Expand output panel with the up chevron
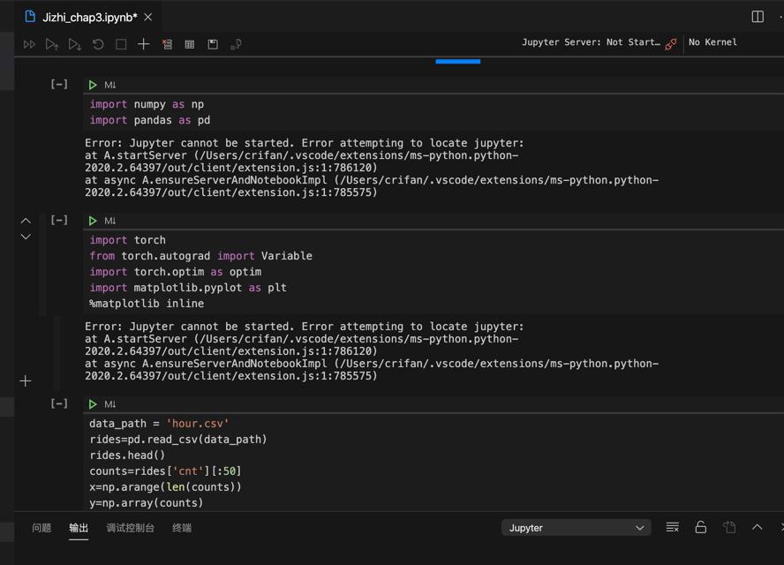Screen dimensions: 784x565 click(x=757, y=527)
